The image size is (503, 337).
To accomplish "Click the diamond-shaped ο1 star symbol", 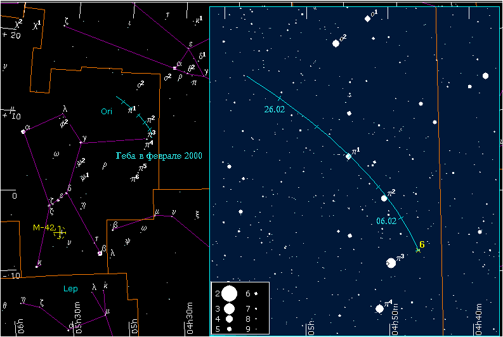I will point(367,18).
